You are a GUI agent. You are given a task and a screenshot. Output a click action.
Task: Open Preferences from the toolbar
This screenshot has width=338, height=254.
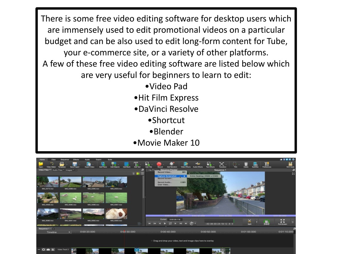pyautogui.click(x=267, y=165)
